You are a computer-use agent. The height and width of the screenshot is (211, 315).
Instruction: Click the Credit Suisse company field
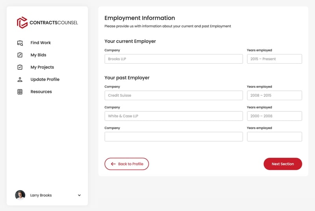coord(174,95)
